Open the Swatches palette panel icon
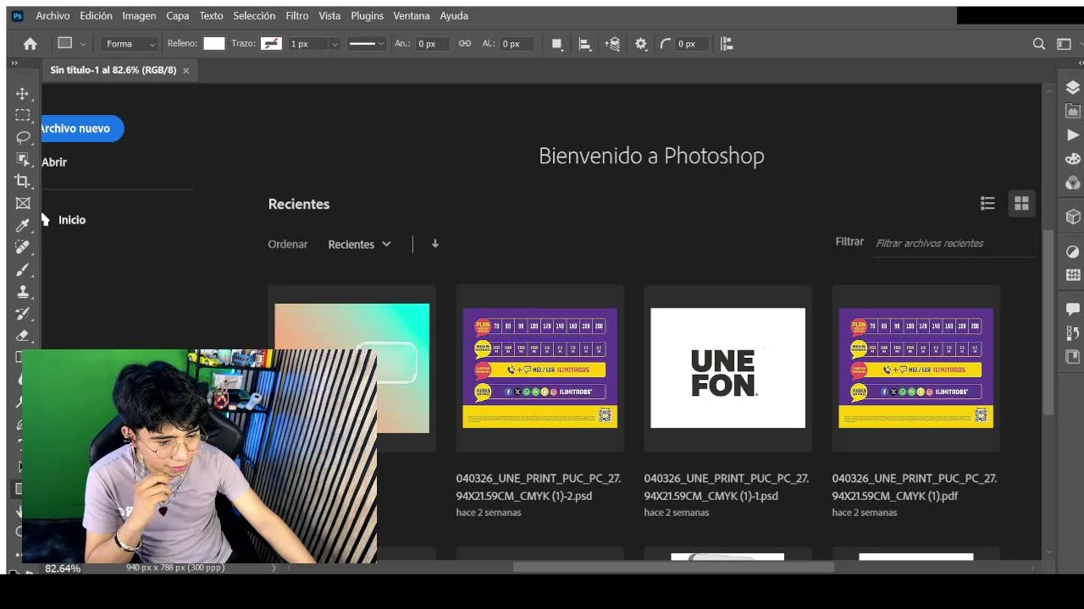This screenshot has width=1084, height=609. point(1073,158)
